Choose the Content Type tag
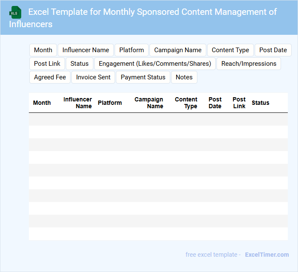The width and height of the screenshot is (298, 272). tap(231, 50)
